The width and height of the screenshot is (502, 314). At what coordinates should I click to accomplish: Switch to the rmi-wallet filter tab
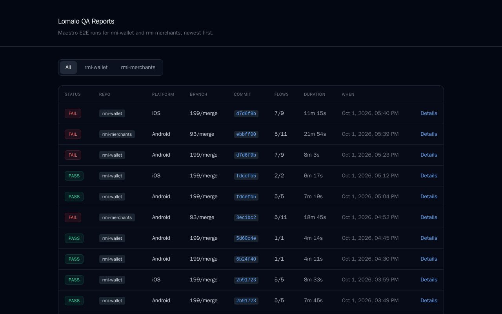[96, 68]
